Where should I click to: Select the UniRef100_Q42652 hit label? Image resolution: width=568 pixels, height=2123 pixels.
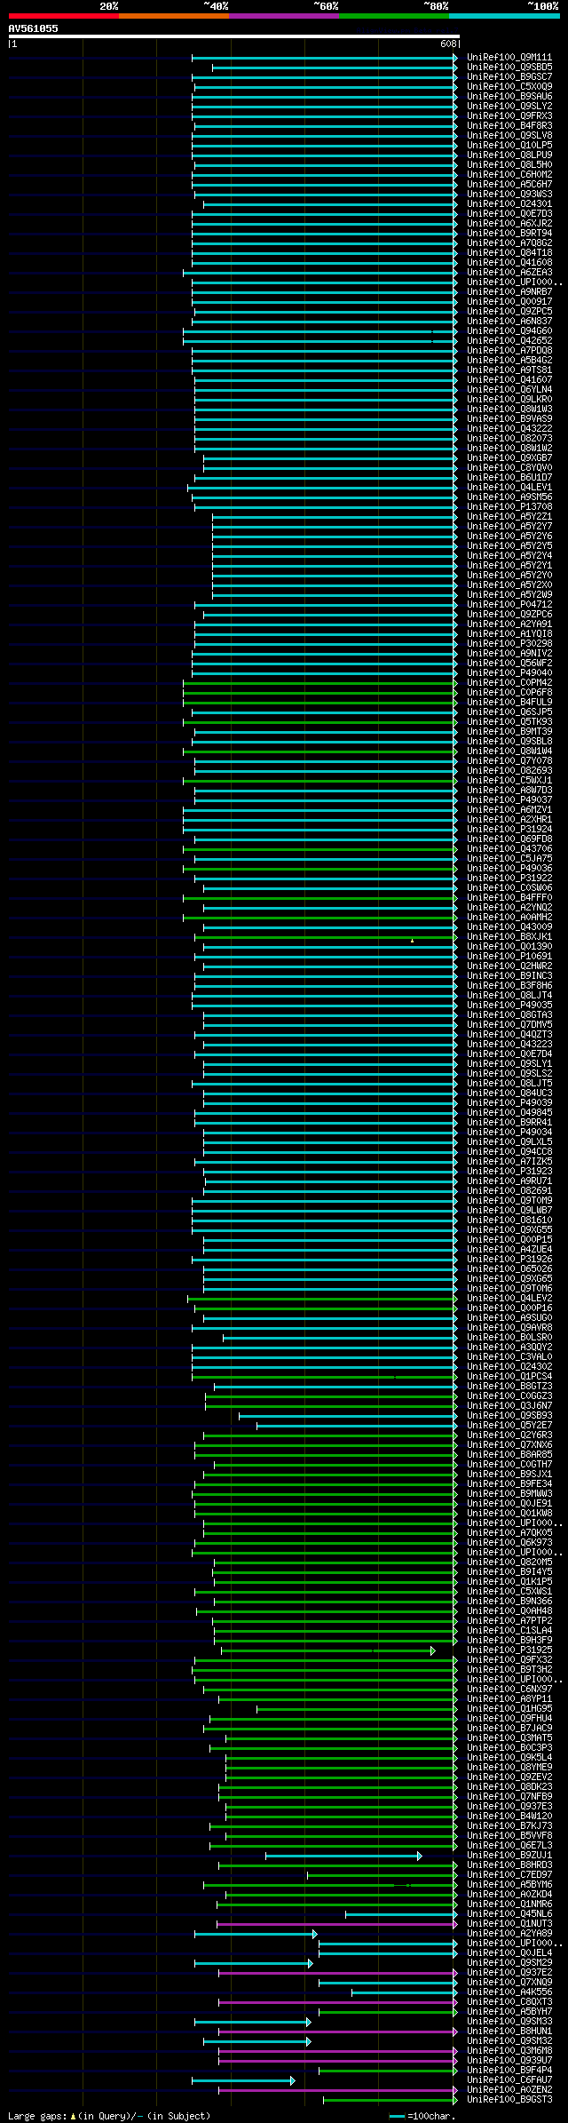509,340
